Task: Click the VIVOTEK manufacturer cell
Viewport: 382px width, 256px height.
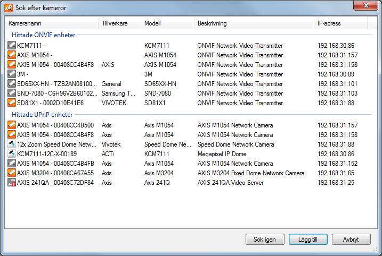Action: click(114, 103)
